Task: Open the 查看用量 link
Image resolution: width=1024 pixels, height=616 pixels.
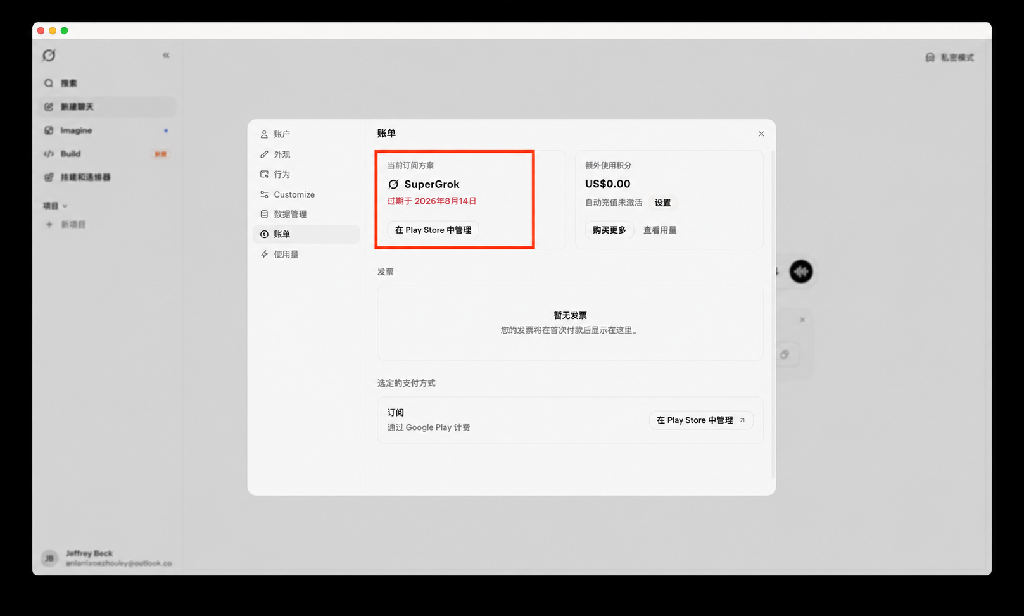Action: 660,230
